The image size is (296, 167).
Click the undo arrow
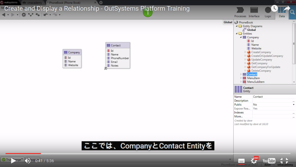pyautogui.click(x=45, y=15)
